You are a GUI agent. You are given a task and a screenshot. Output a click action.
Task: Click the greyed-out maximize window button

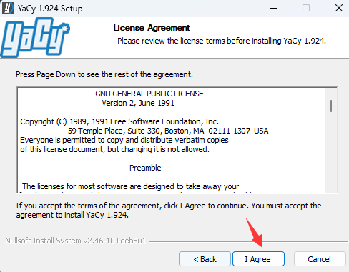(306, 8)
